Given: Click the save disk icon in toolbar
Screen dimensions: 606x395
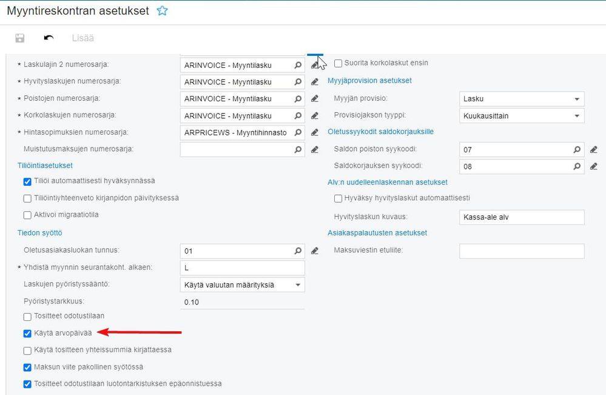Looking at the screenshot, I should point(20,38).
